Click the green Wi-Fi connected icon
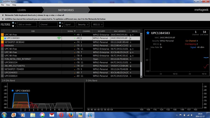 [x=59, y=38]
